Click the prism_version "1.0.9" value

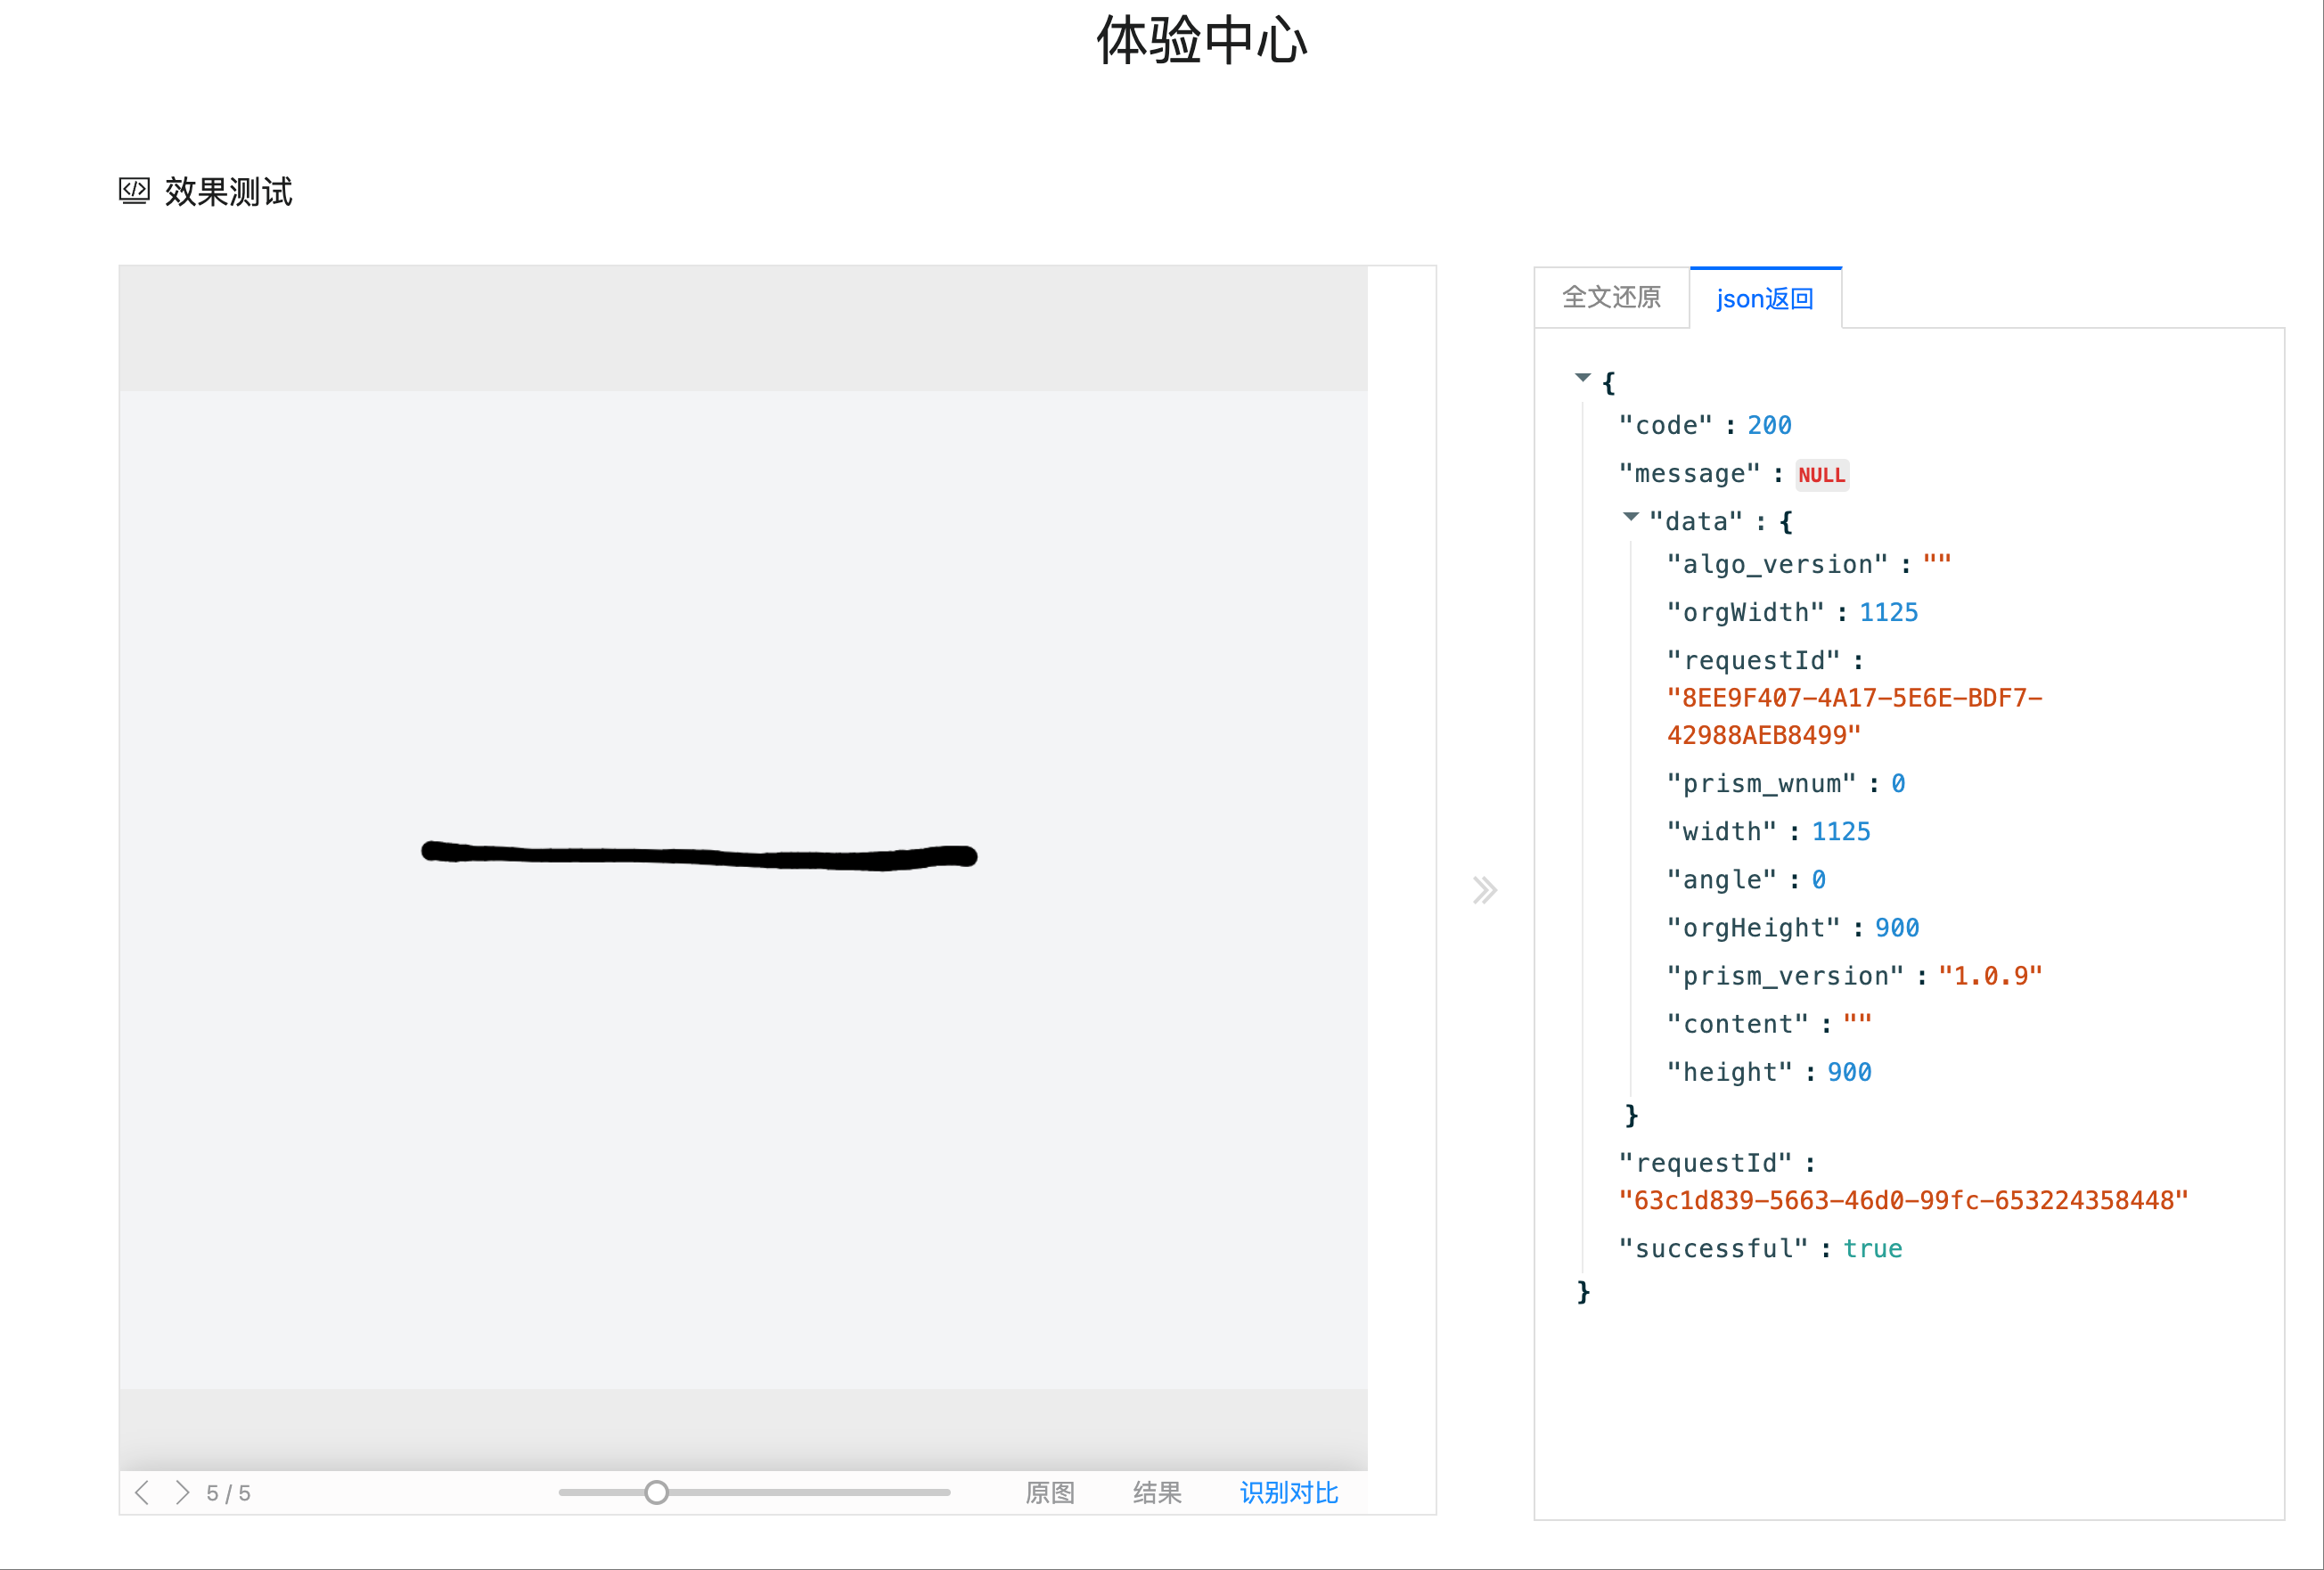tap(1990, 976)
